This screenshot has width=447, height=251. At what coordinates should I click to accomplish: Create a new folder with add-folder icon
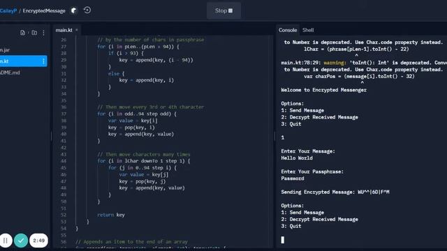click(x=34, y=33)
